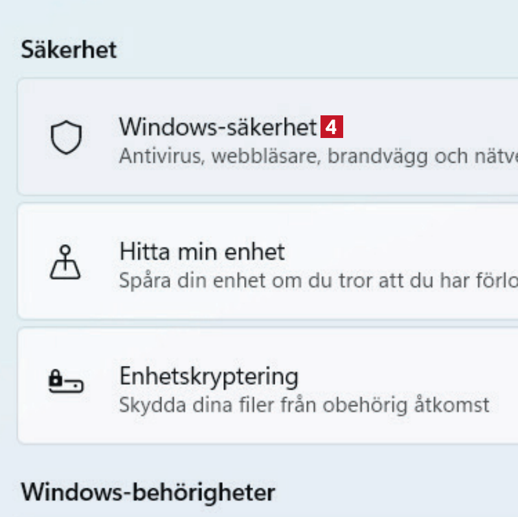
Task: Click the Windows-behörigheter section heading
Action: point(148,492)
